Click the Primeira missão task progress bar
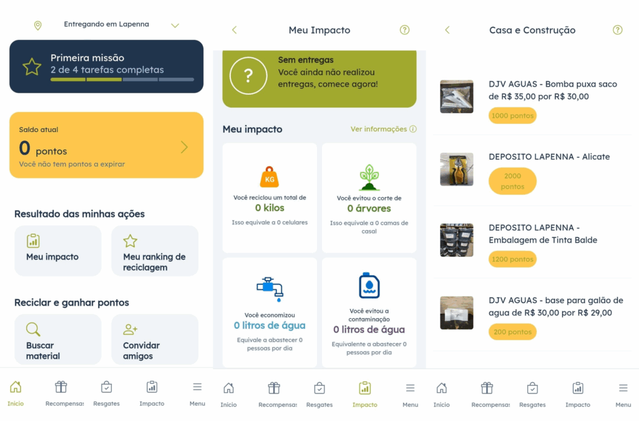The height and width of the screenshot is (421, 639). pos(122,80)
